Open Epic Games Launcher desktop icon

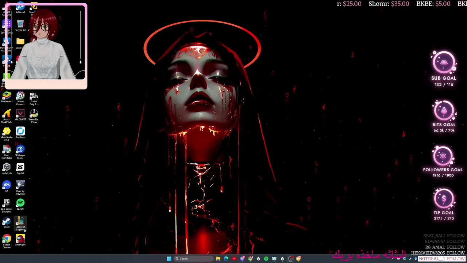point(7,206)
